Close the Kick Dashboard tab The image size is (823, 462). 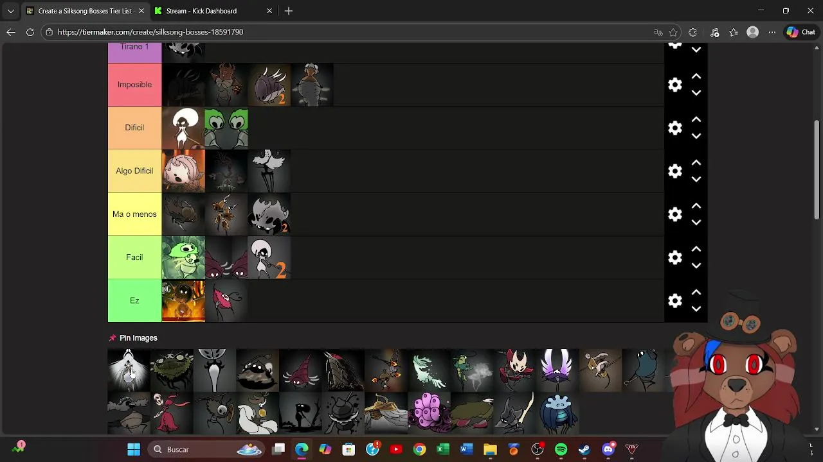[x=269, y=11]
